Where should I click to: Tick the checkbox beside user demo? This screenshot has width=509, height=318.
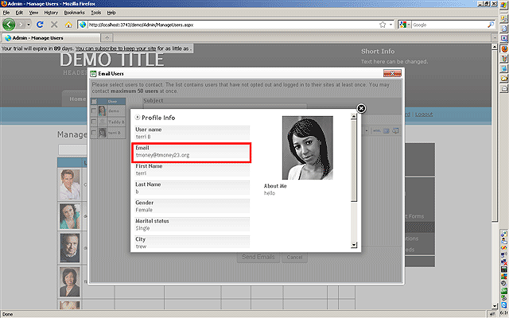click(95, 111)
